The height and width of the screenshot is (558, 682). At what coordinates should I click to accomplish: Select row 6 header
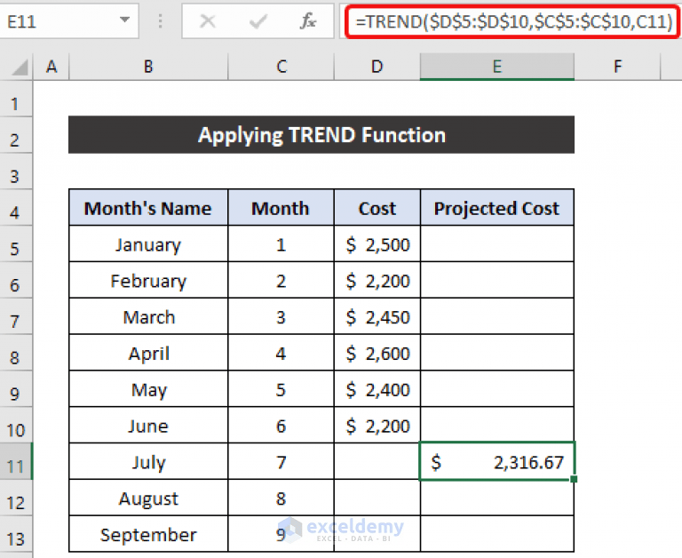16,280
